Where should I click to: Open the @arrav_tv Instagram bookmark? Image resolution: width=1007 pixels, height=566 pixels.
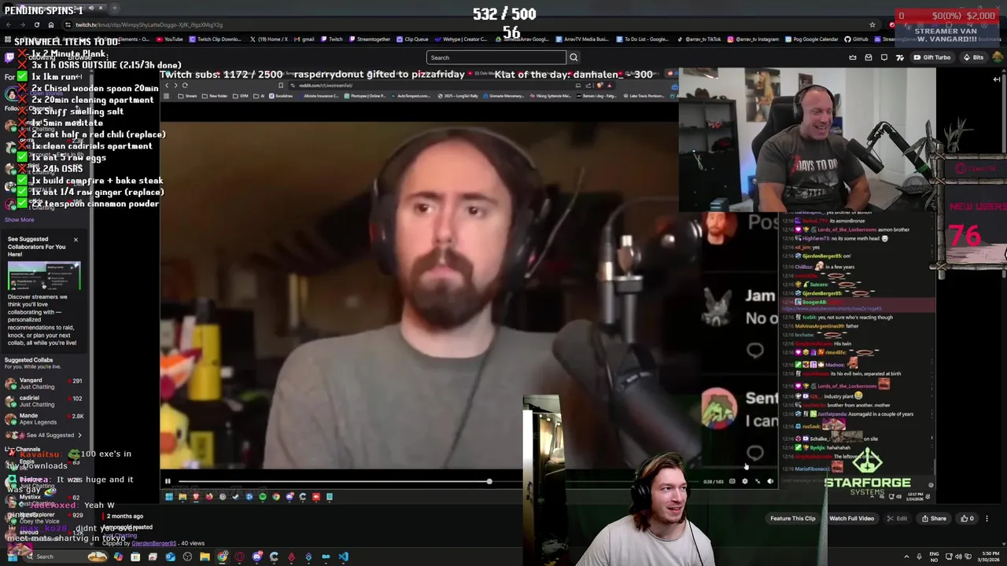coord(754,39)
